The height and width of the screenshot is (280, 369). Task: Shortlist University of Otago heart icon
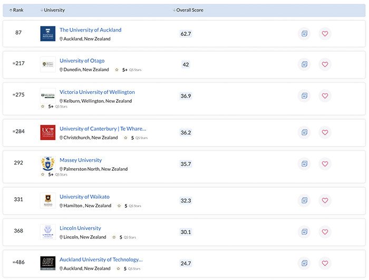(325, 64)
